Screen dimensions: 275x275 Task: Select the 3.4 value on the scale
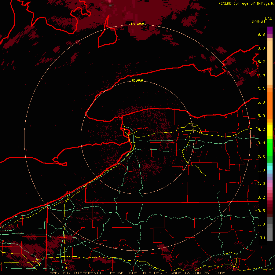pos(261,143)
